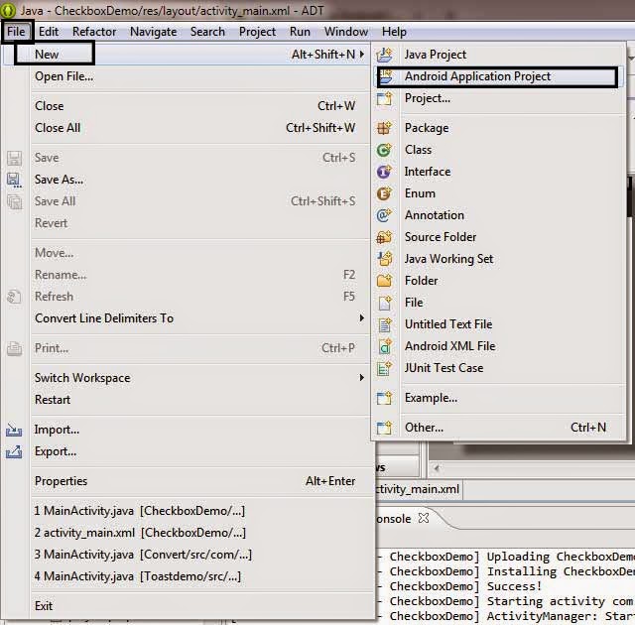Screen dimensions: 635x625
Task: Click the brown Enum icon
Action: pos(384,193)
